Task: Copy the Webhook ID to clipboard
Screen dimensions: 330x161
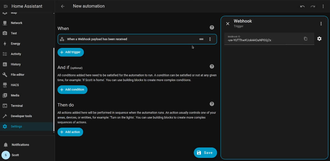Action: [x=305, y=39]
